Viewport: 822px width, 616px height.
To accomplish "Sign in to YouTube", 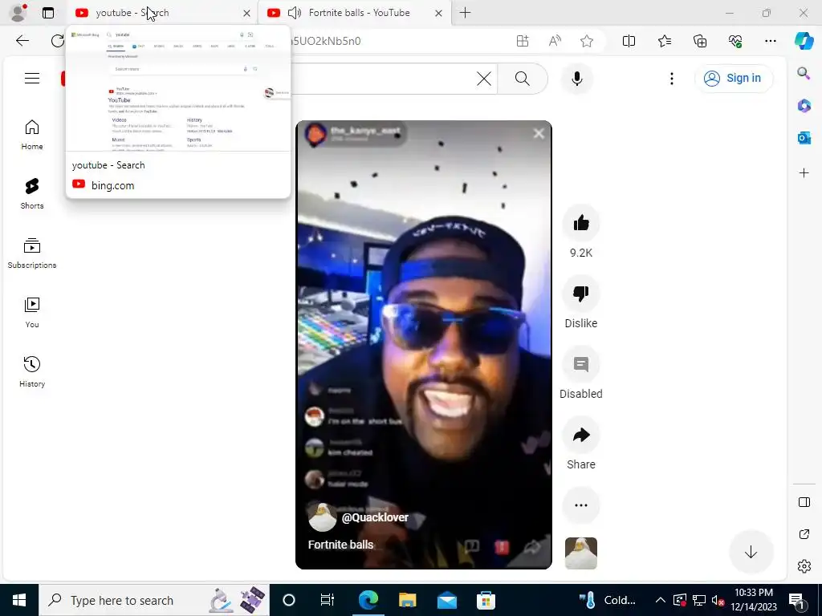I will tap(733, 79).
